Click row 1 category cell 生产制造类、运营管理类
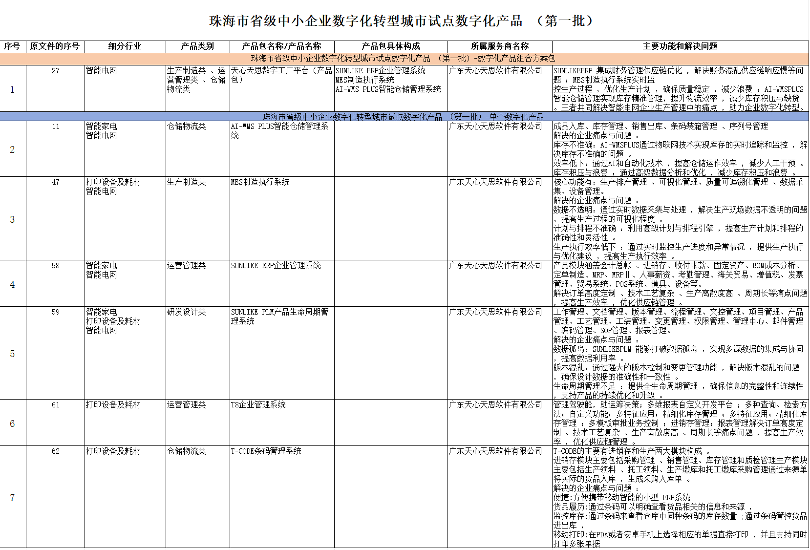 coord(198,88)
